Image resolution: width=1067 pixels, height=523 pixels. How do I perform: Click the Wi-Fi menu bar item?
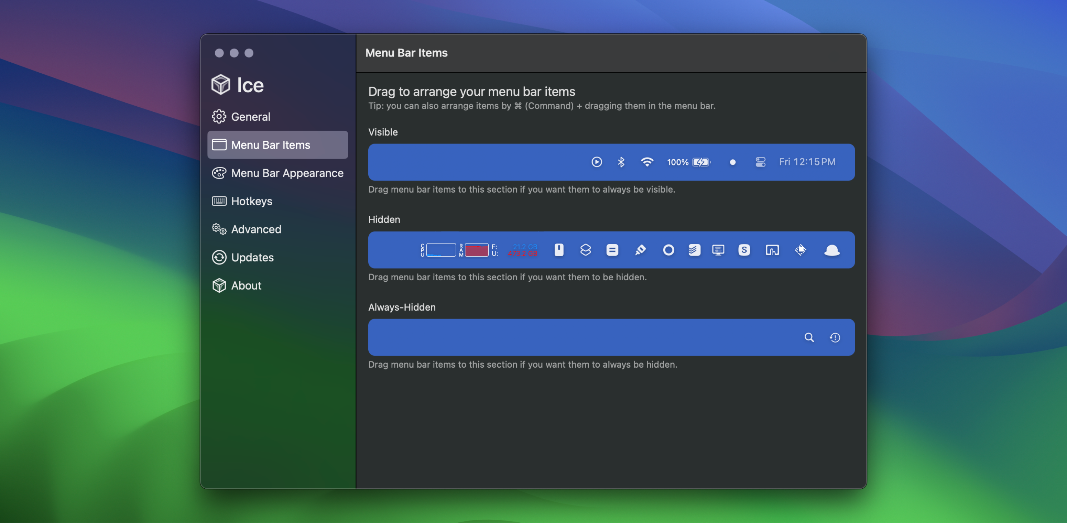[647, 162]
